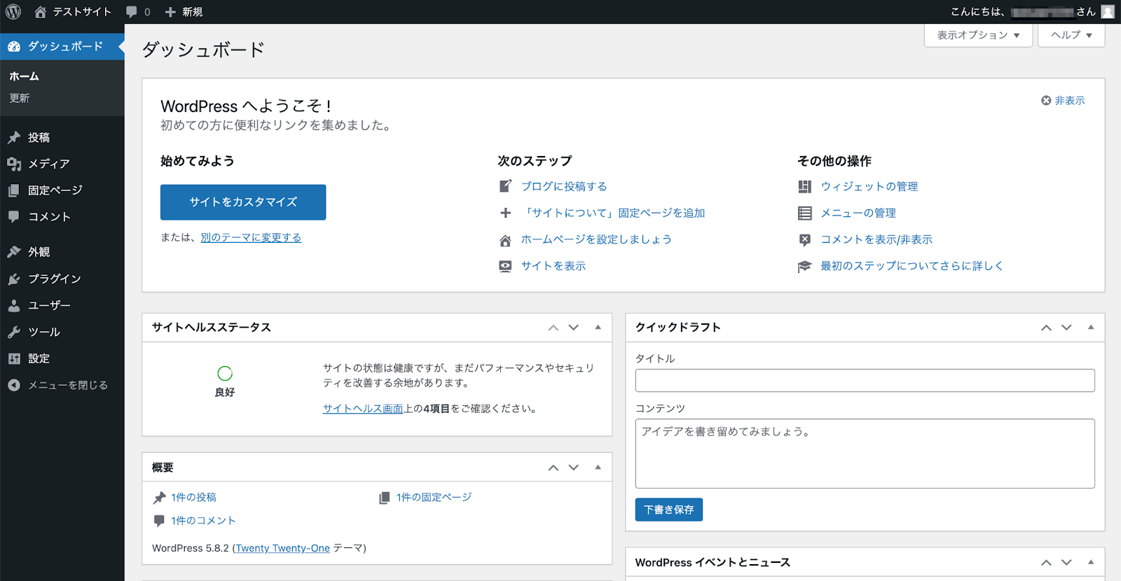Open the こんにちは account menu
This screenshot has height=581, width=1121.
coord(1032,12)
